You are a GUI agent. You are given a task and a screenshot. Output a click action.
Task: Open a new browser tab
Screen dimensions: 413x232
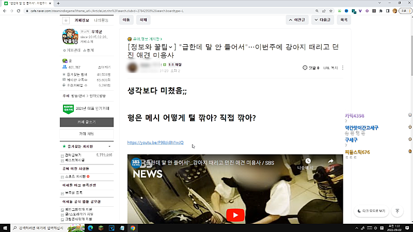(x=58, y=4)
